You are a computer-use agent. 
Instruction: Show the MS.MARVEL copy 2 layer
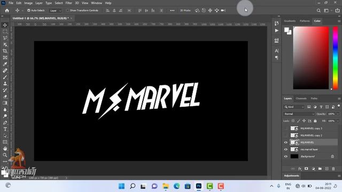point(286,135)
